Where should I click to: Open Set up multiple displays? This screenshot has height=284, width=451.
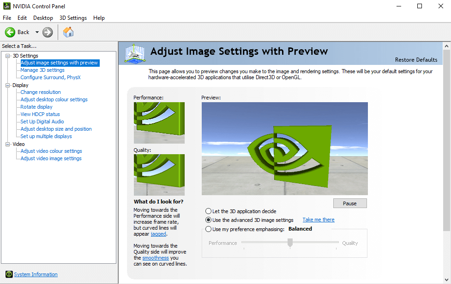click(x=46, y=136)
